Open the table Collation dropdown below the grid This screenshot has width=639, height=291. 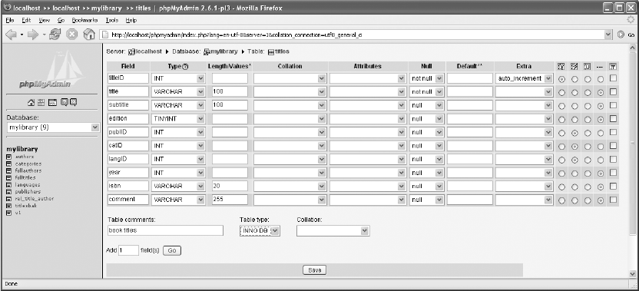[x=333, y=230]
